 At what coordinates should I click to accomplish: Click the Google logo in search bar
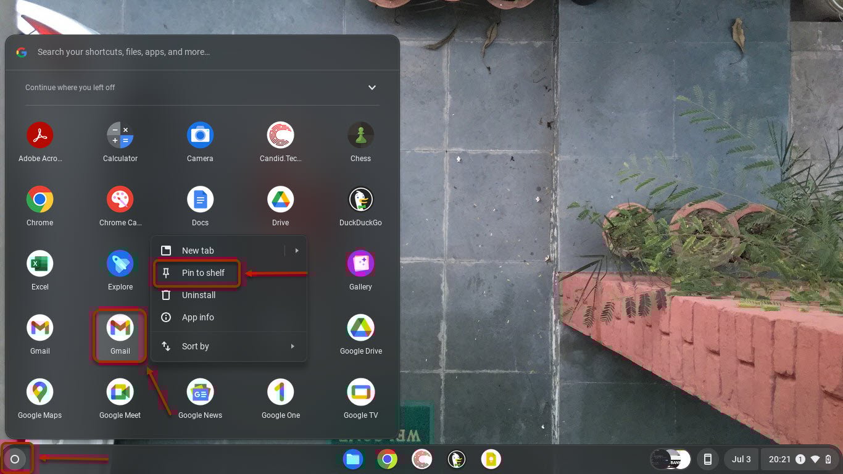coord(22,52)
